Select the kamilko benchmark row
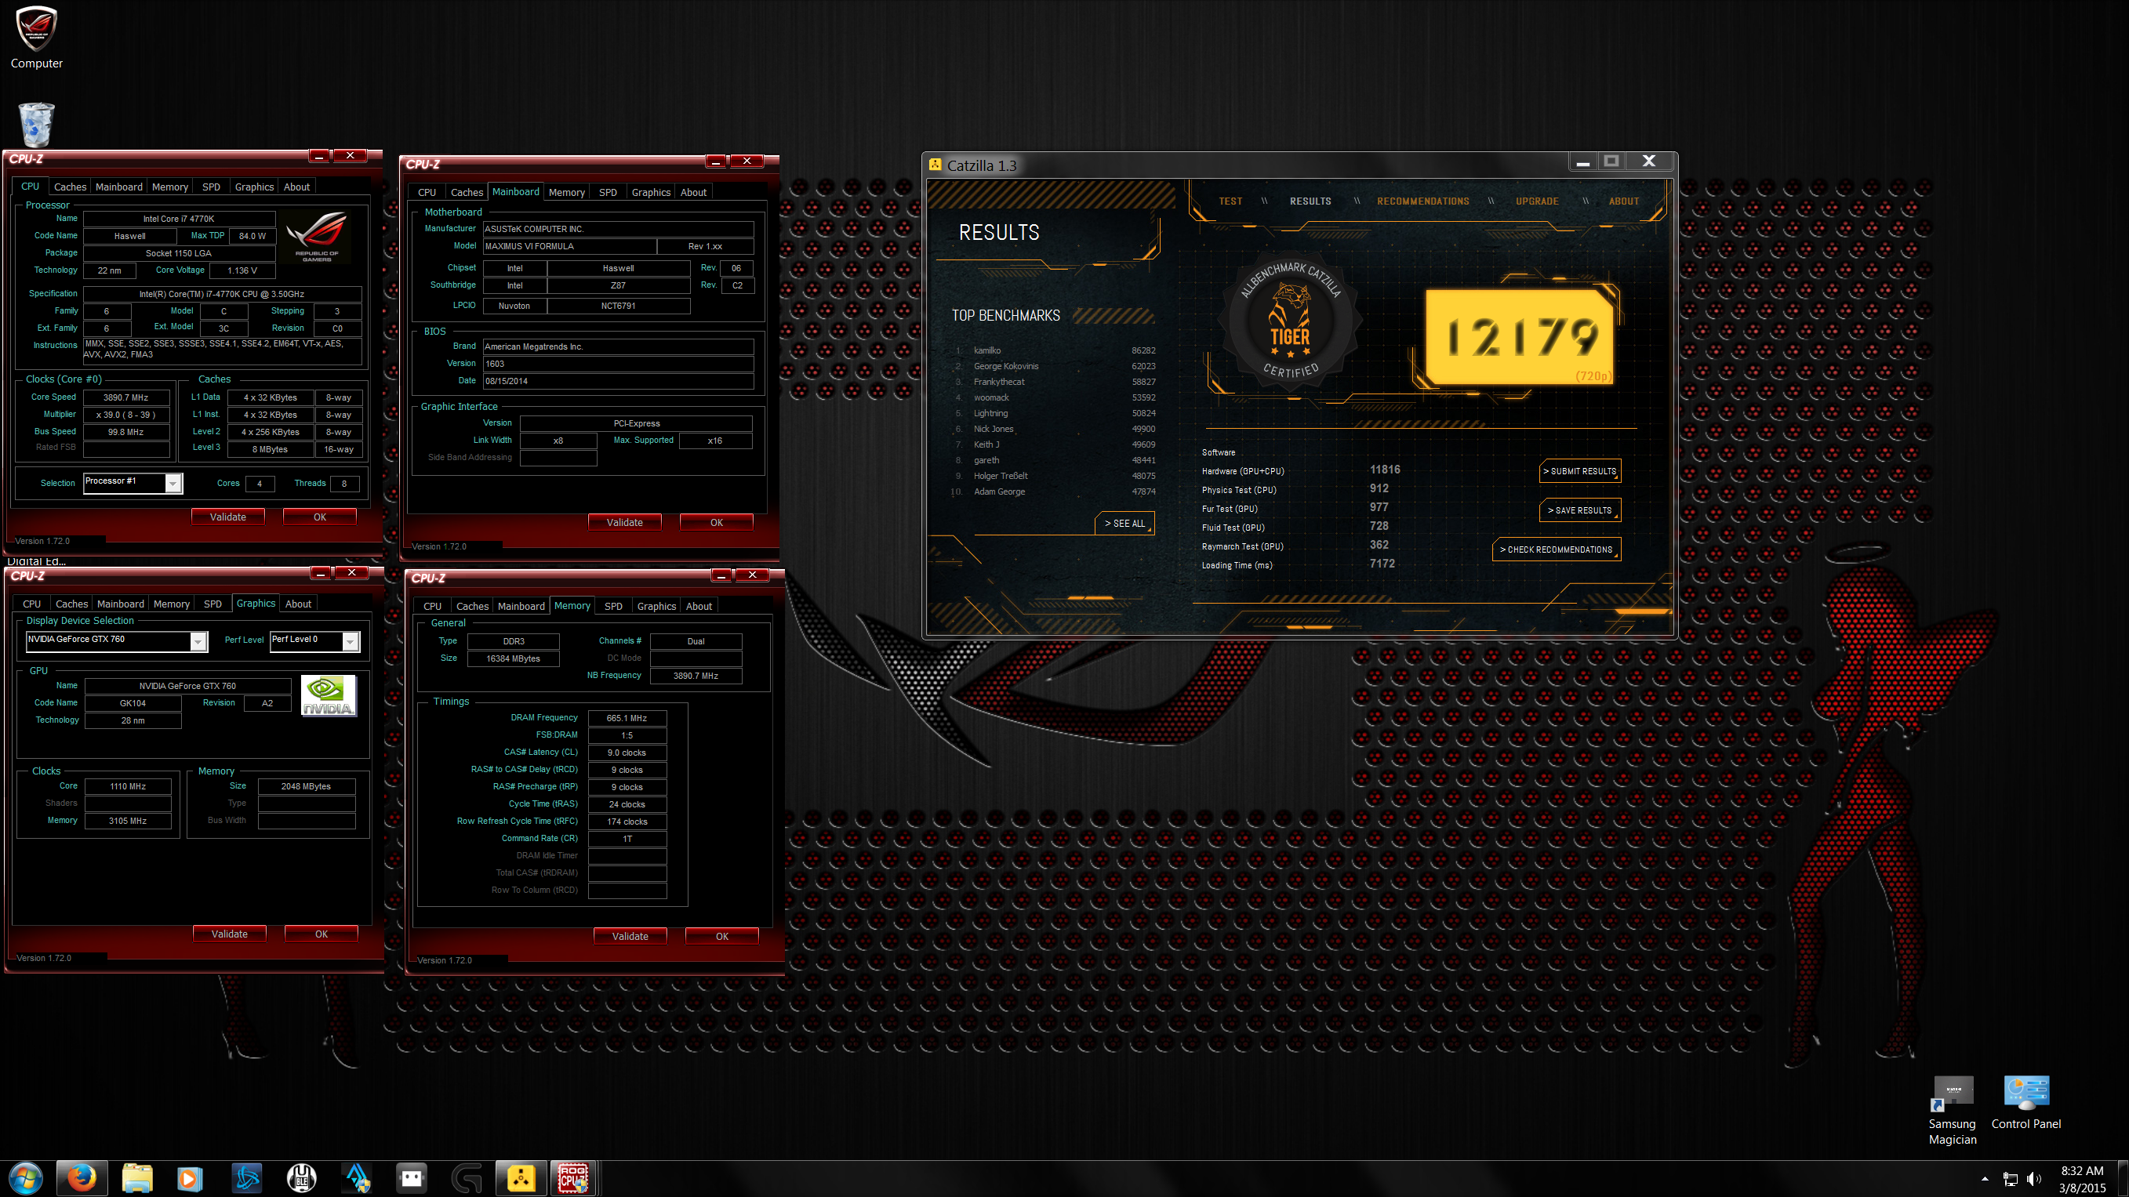The width and height of the screenshot is (2129, 1197). tap(1055, 350)
